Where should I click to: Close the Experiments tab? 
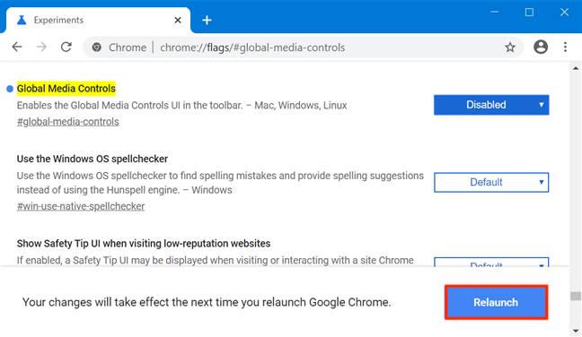(x=178, y=20)
